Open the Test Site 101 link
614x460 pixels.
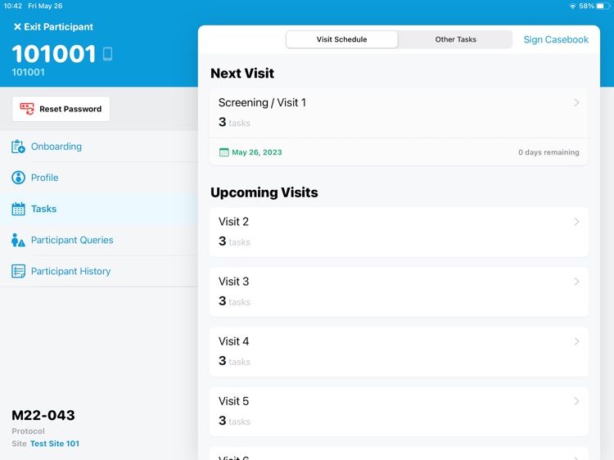55,444
